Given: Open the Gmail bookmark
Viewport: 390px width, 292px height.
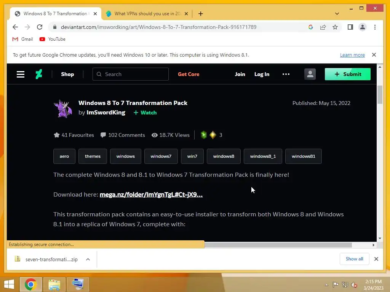Looking at the screenshot, I should click(22, 39).
